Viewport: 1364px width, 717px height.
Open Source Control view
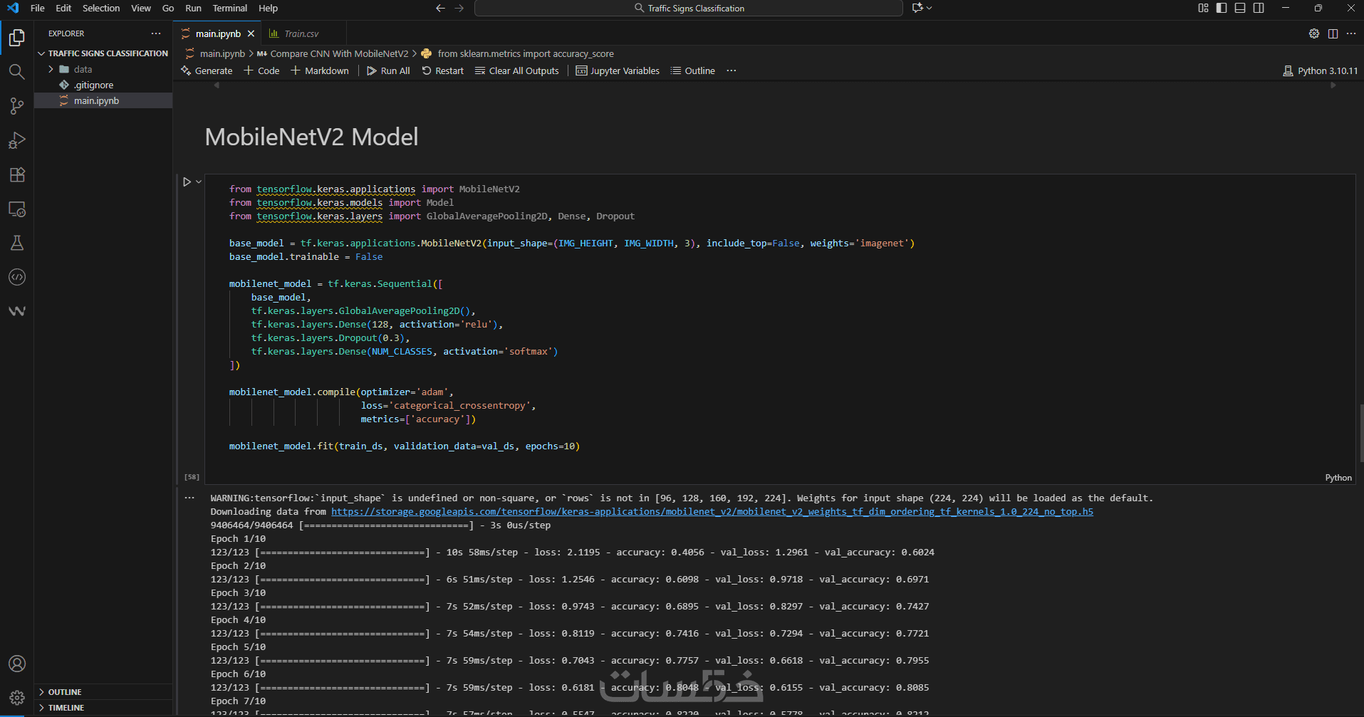point(16,106)
